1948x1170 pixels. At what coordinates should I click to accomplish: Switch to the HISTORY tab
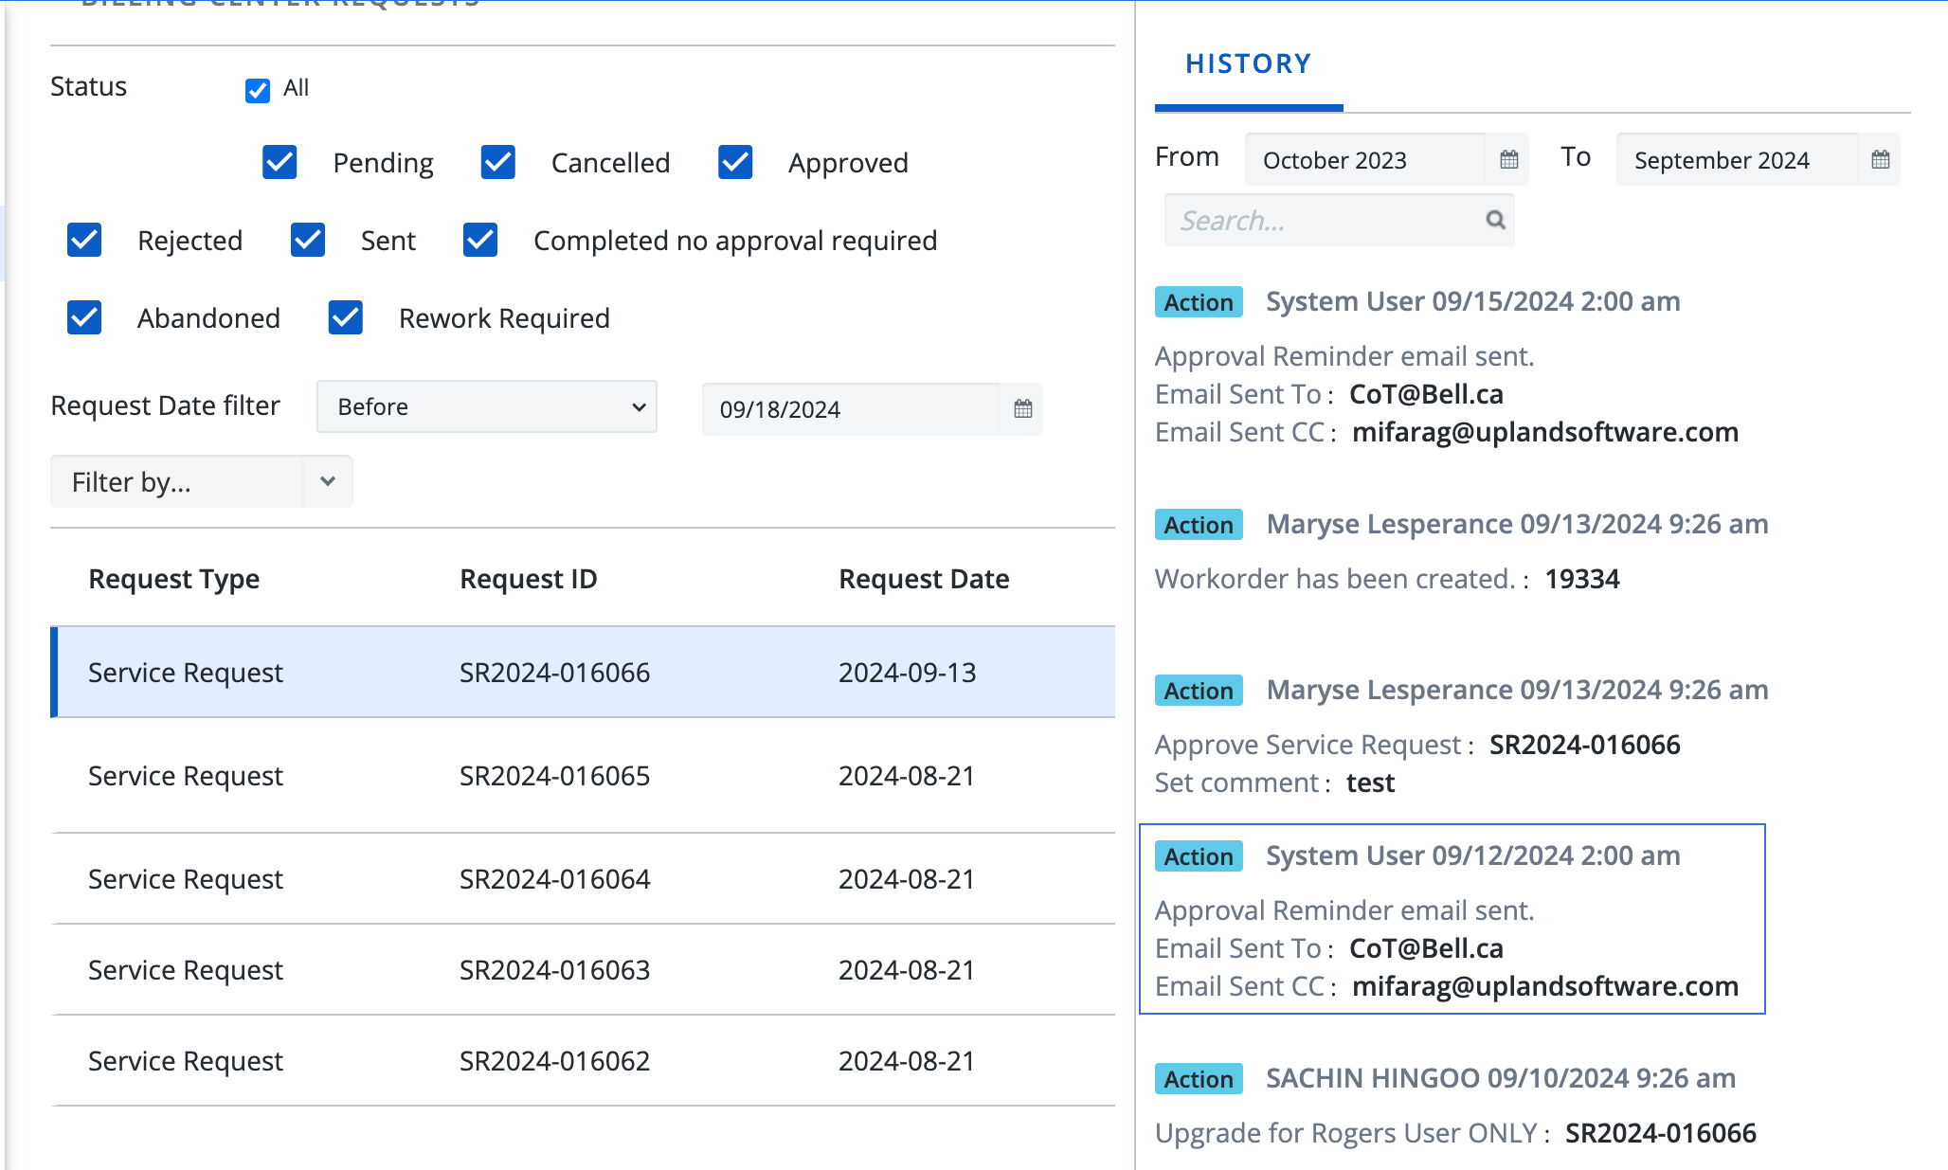1248,64
